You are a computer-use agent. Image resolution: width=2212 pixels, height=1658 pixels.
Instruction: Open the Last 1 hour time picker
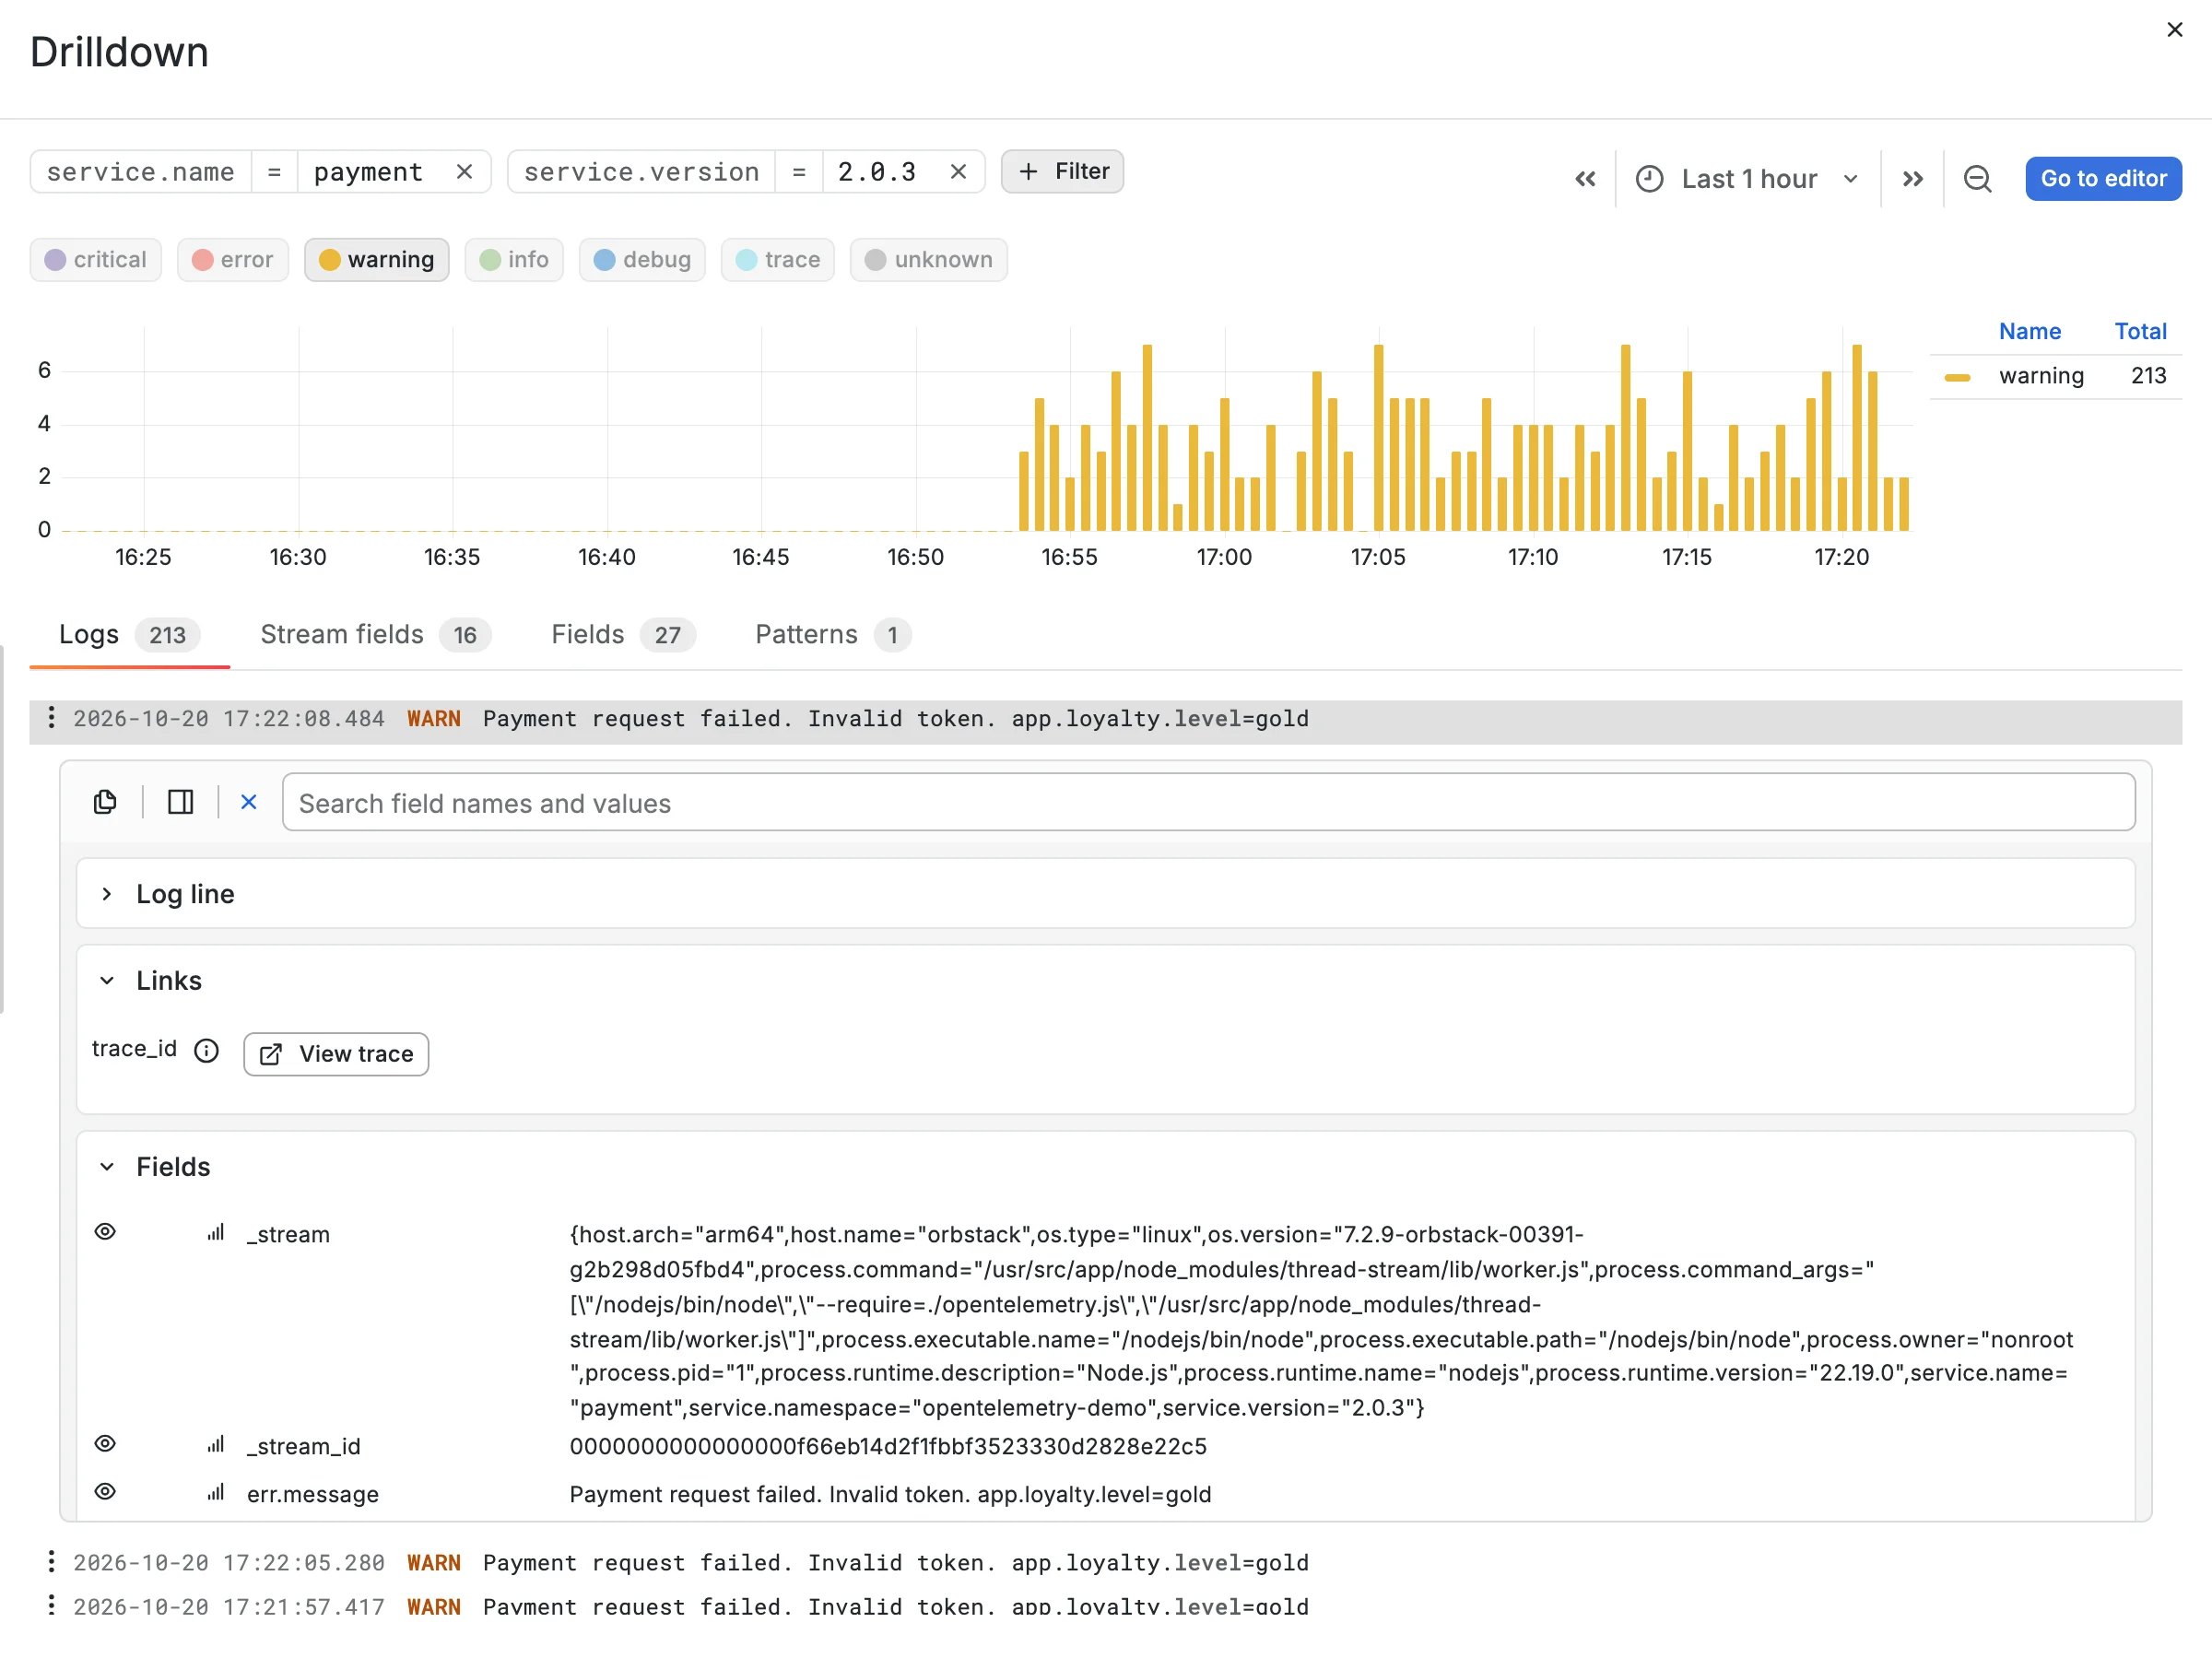1747,179
